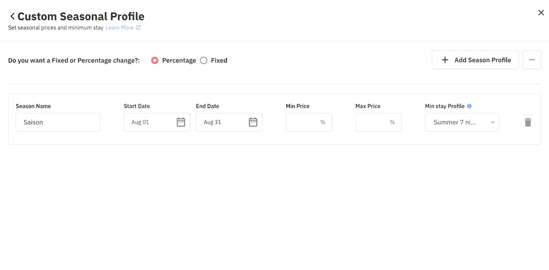Delete the Saison season using trash icon

[528, 122]
